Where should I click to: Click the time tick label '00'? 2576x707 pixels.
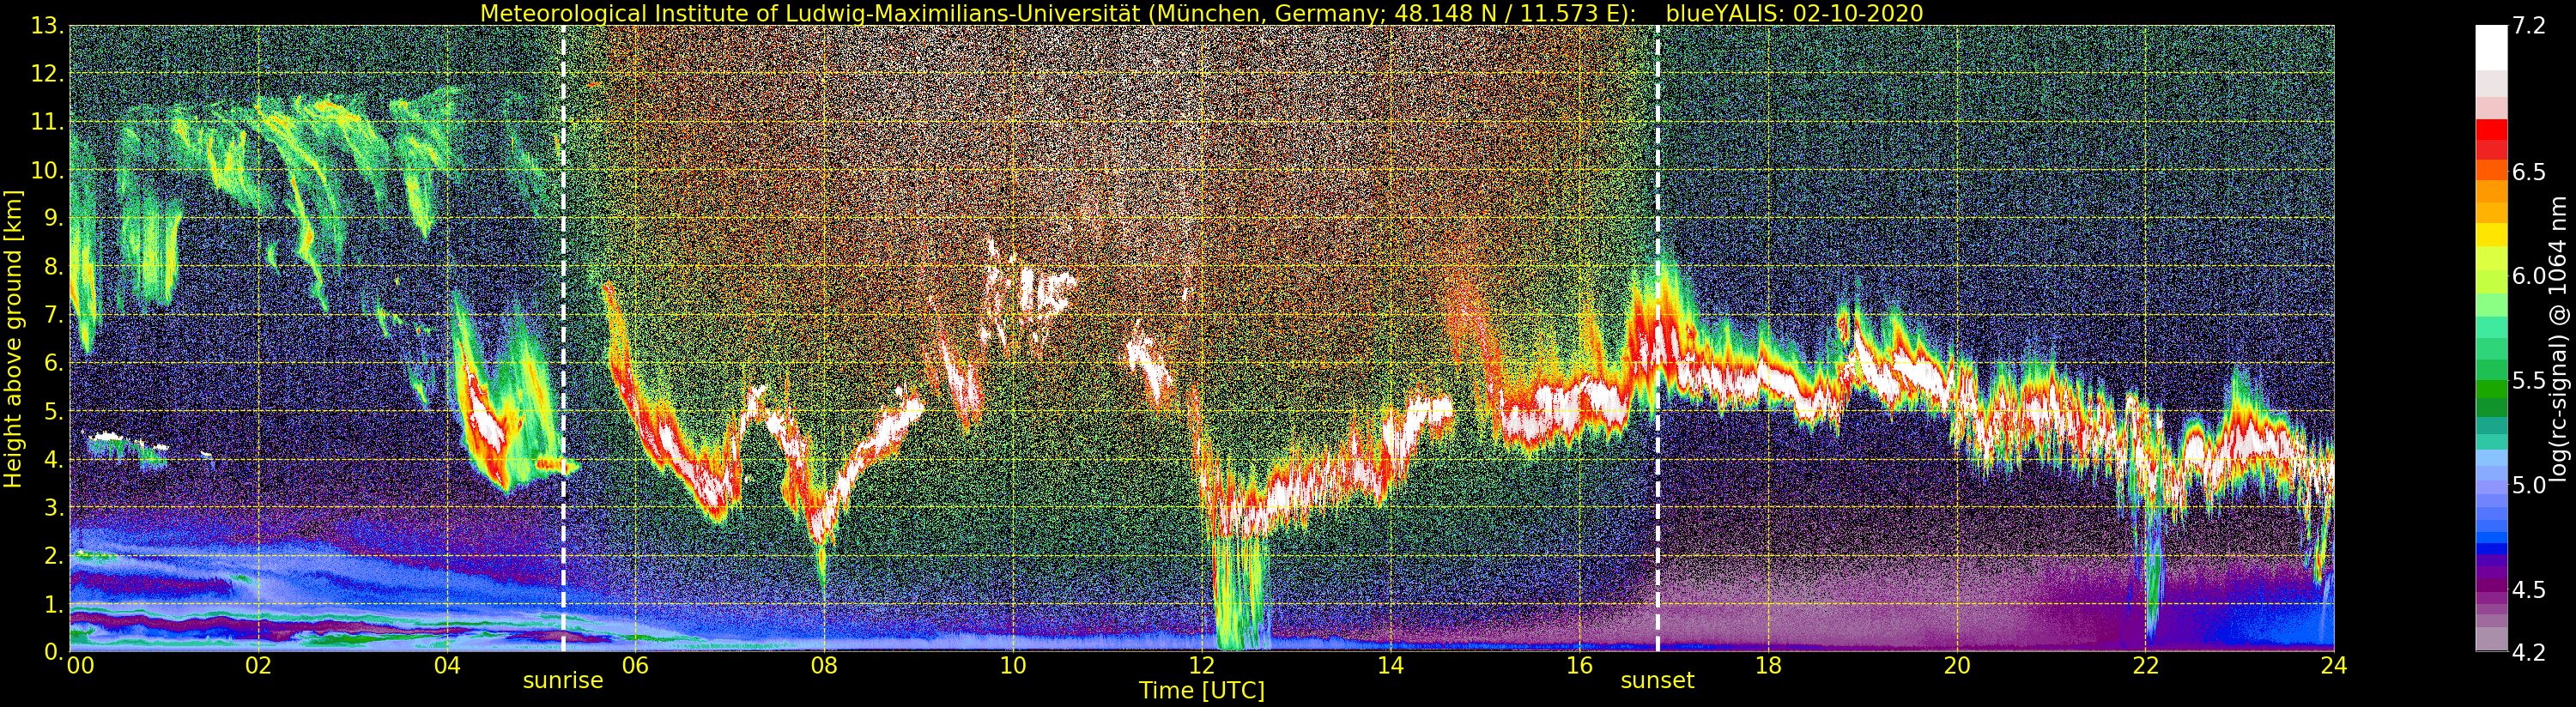point(80,666)
